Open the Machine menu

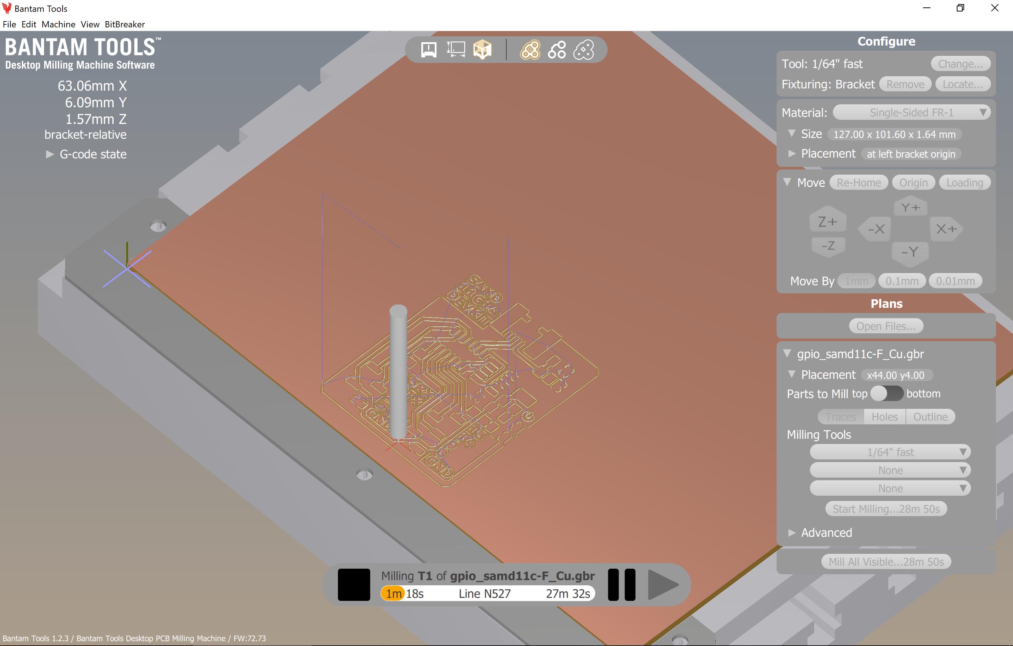click(x=58, y=24)
